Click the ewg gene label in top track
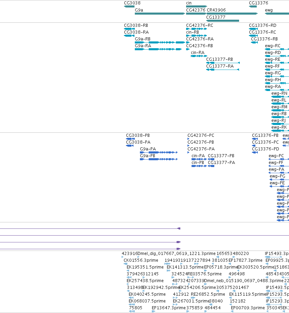 (x=269, y=10)
